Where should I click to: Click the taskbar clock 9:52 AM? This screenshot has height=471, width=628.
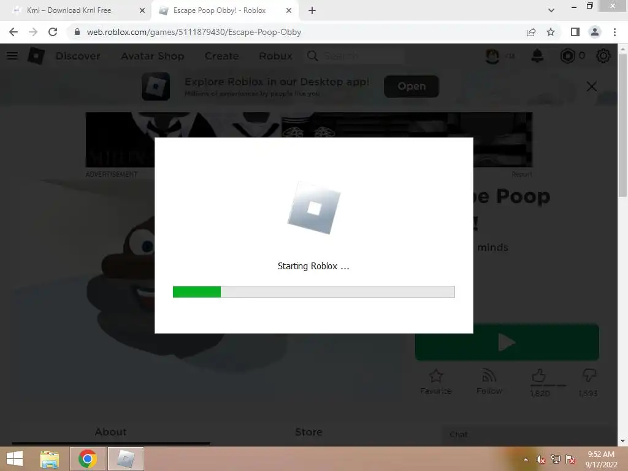tap(601, 454)
